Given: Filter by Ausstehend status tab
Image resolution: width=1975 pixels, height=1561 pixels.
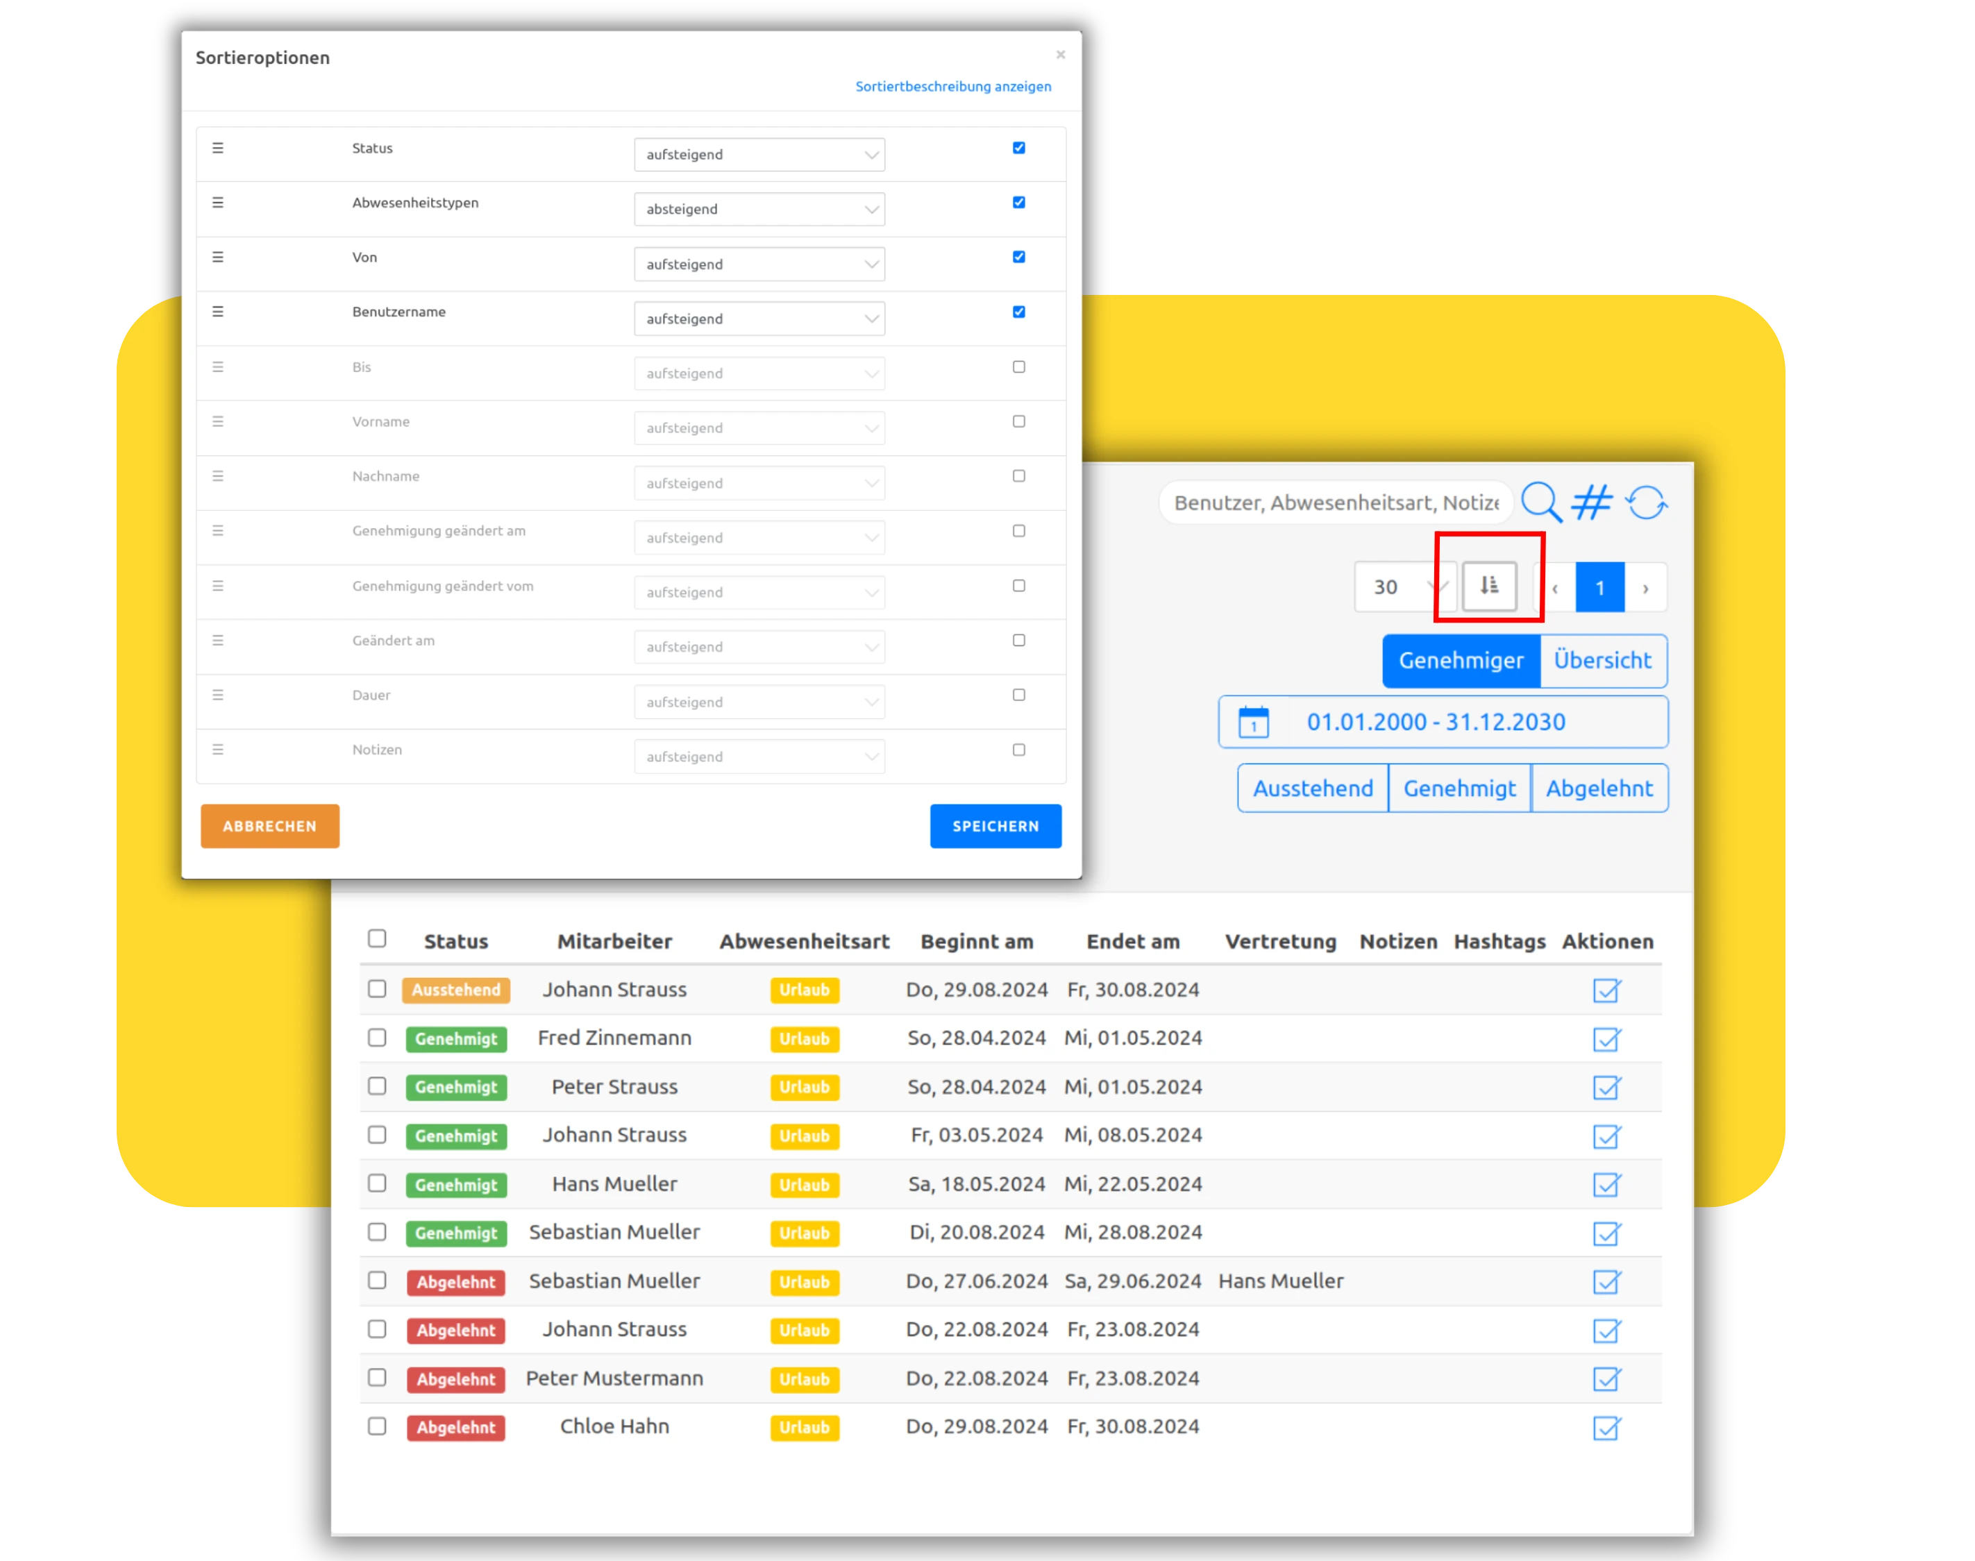Looking at the screenshot, I should [1311, 788].
